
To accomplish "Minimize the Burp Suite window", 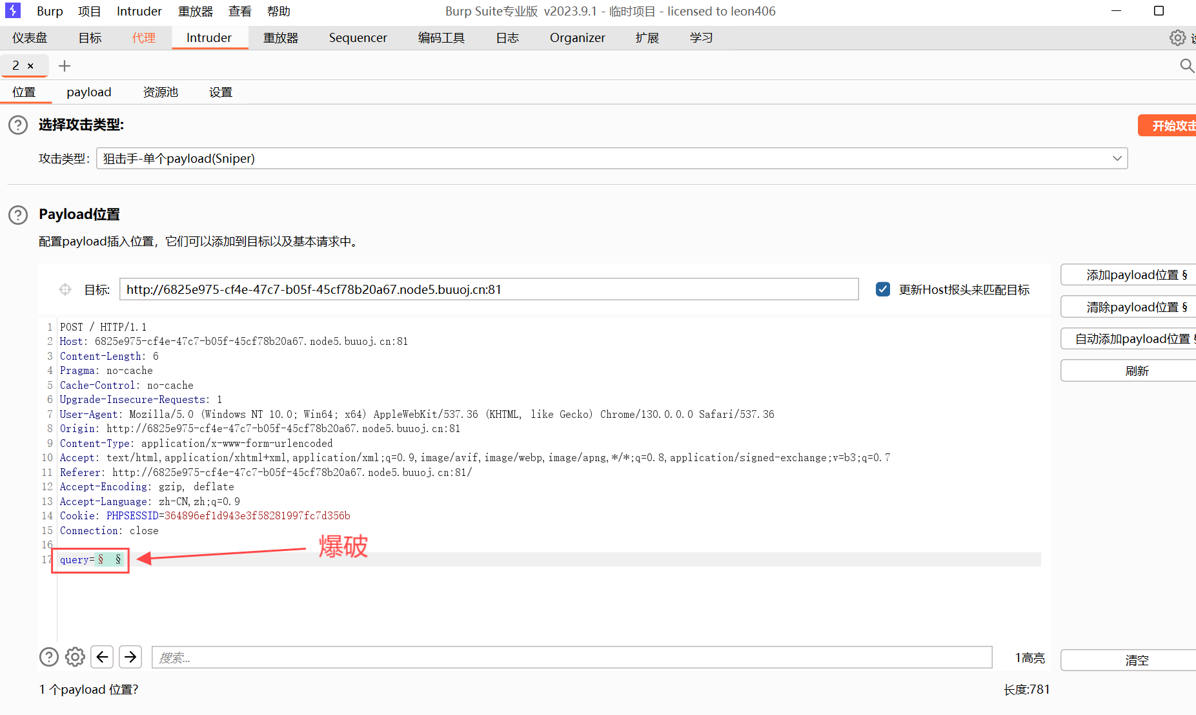I will (1117, 11).
